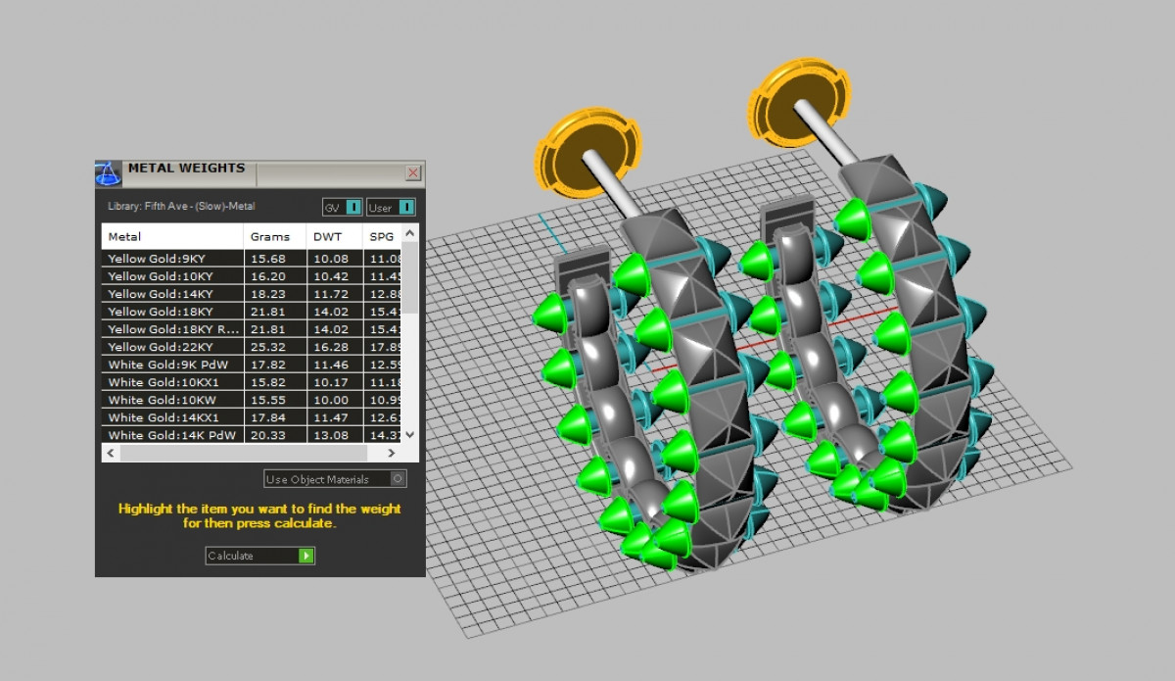Click the DWT column header
The image size is (1175, 681).
click(333, 236)
